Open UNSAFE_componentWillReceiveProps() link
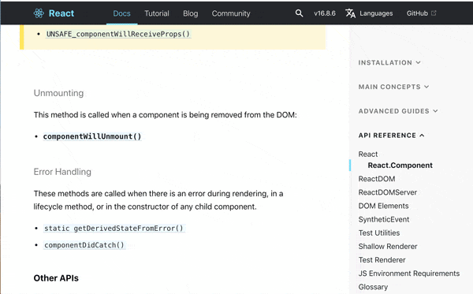The height and width of the screenshot is (294, 473). (118, 34)
